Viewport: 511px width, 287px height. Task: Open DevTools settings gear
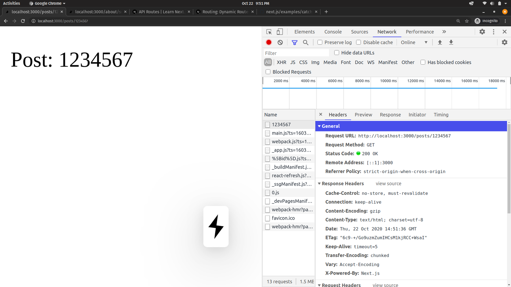[x=482, y=32]
